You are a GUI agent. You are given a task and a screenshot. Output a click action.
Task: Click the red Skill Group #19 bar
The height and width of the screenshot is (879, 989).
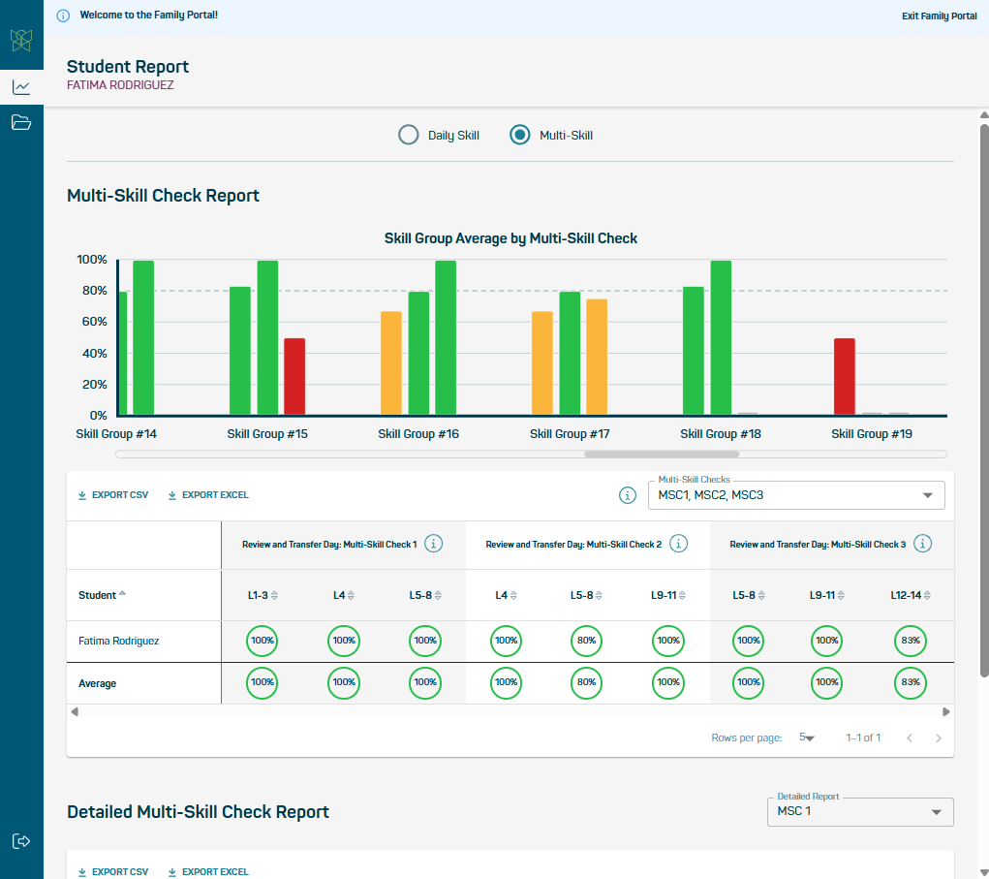(844, 377)
